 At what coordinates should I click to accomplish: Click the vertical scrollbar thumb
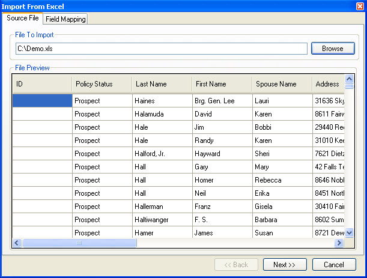349,86
